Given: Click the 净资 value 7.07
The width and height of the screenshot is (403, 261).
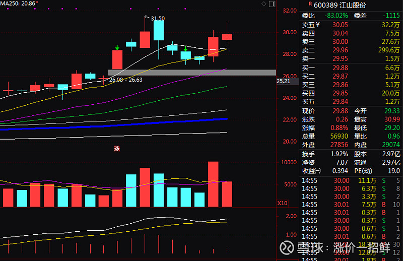Looking at the screenshot, I should tap(342, 163).
